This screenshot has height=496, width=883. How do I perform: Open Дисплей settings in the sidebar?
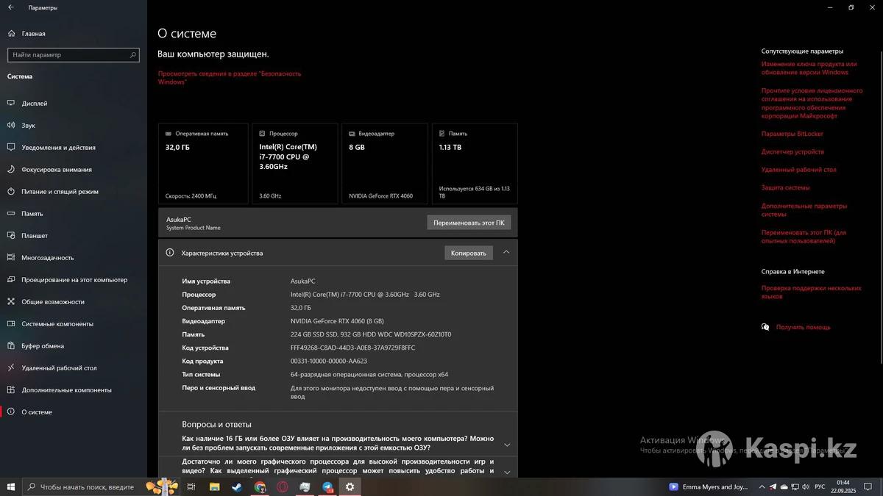point(35,104)
